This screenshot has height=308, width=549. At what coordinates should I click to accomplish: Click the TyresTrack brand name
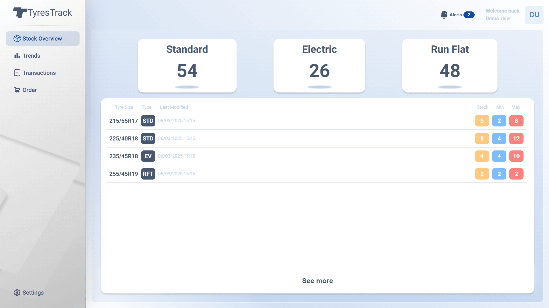tap(50, 13)
